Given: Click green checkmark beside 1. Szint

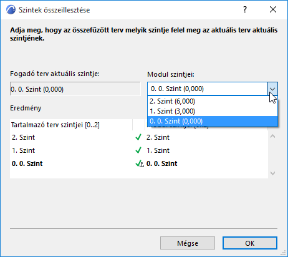Looking at the screenshot, I should coord(138,150).
